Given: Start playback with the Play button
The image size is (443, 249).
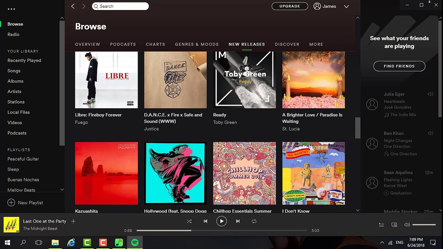Looking at the screenshot, I should point(221,221).
